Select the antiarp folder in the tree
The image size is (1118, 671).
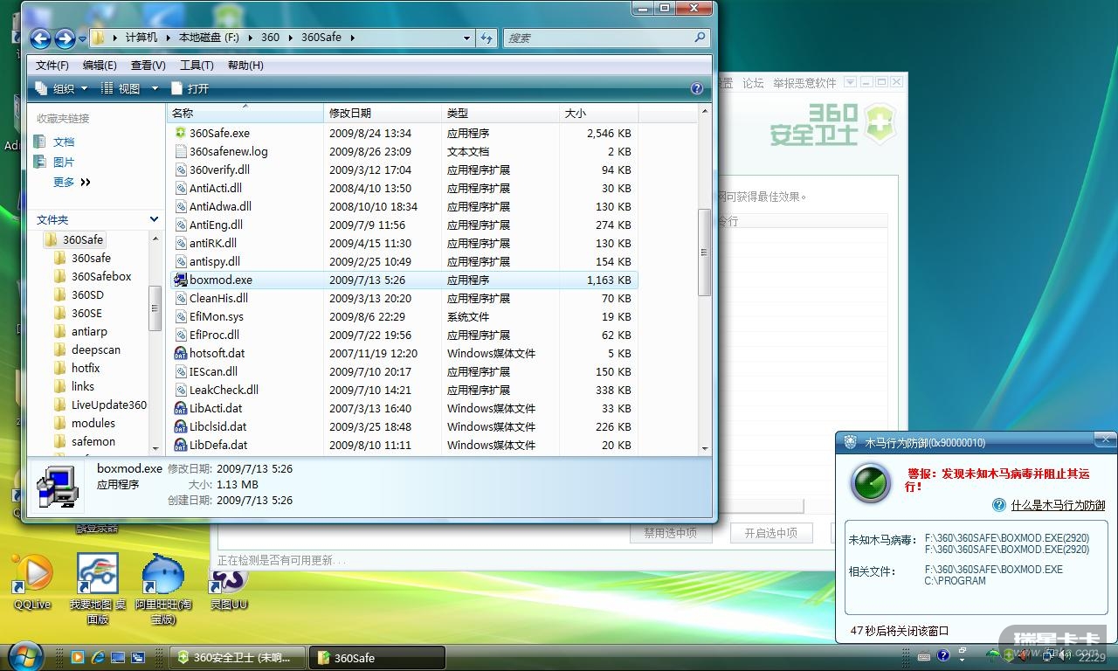[89, 331]
